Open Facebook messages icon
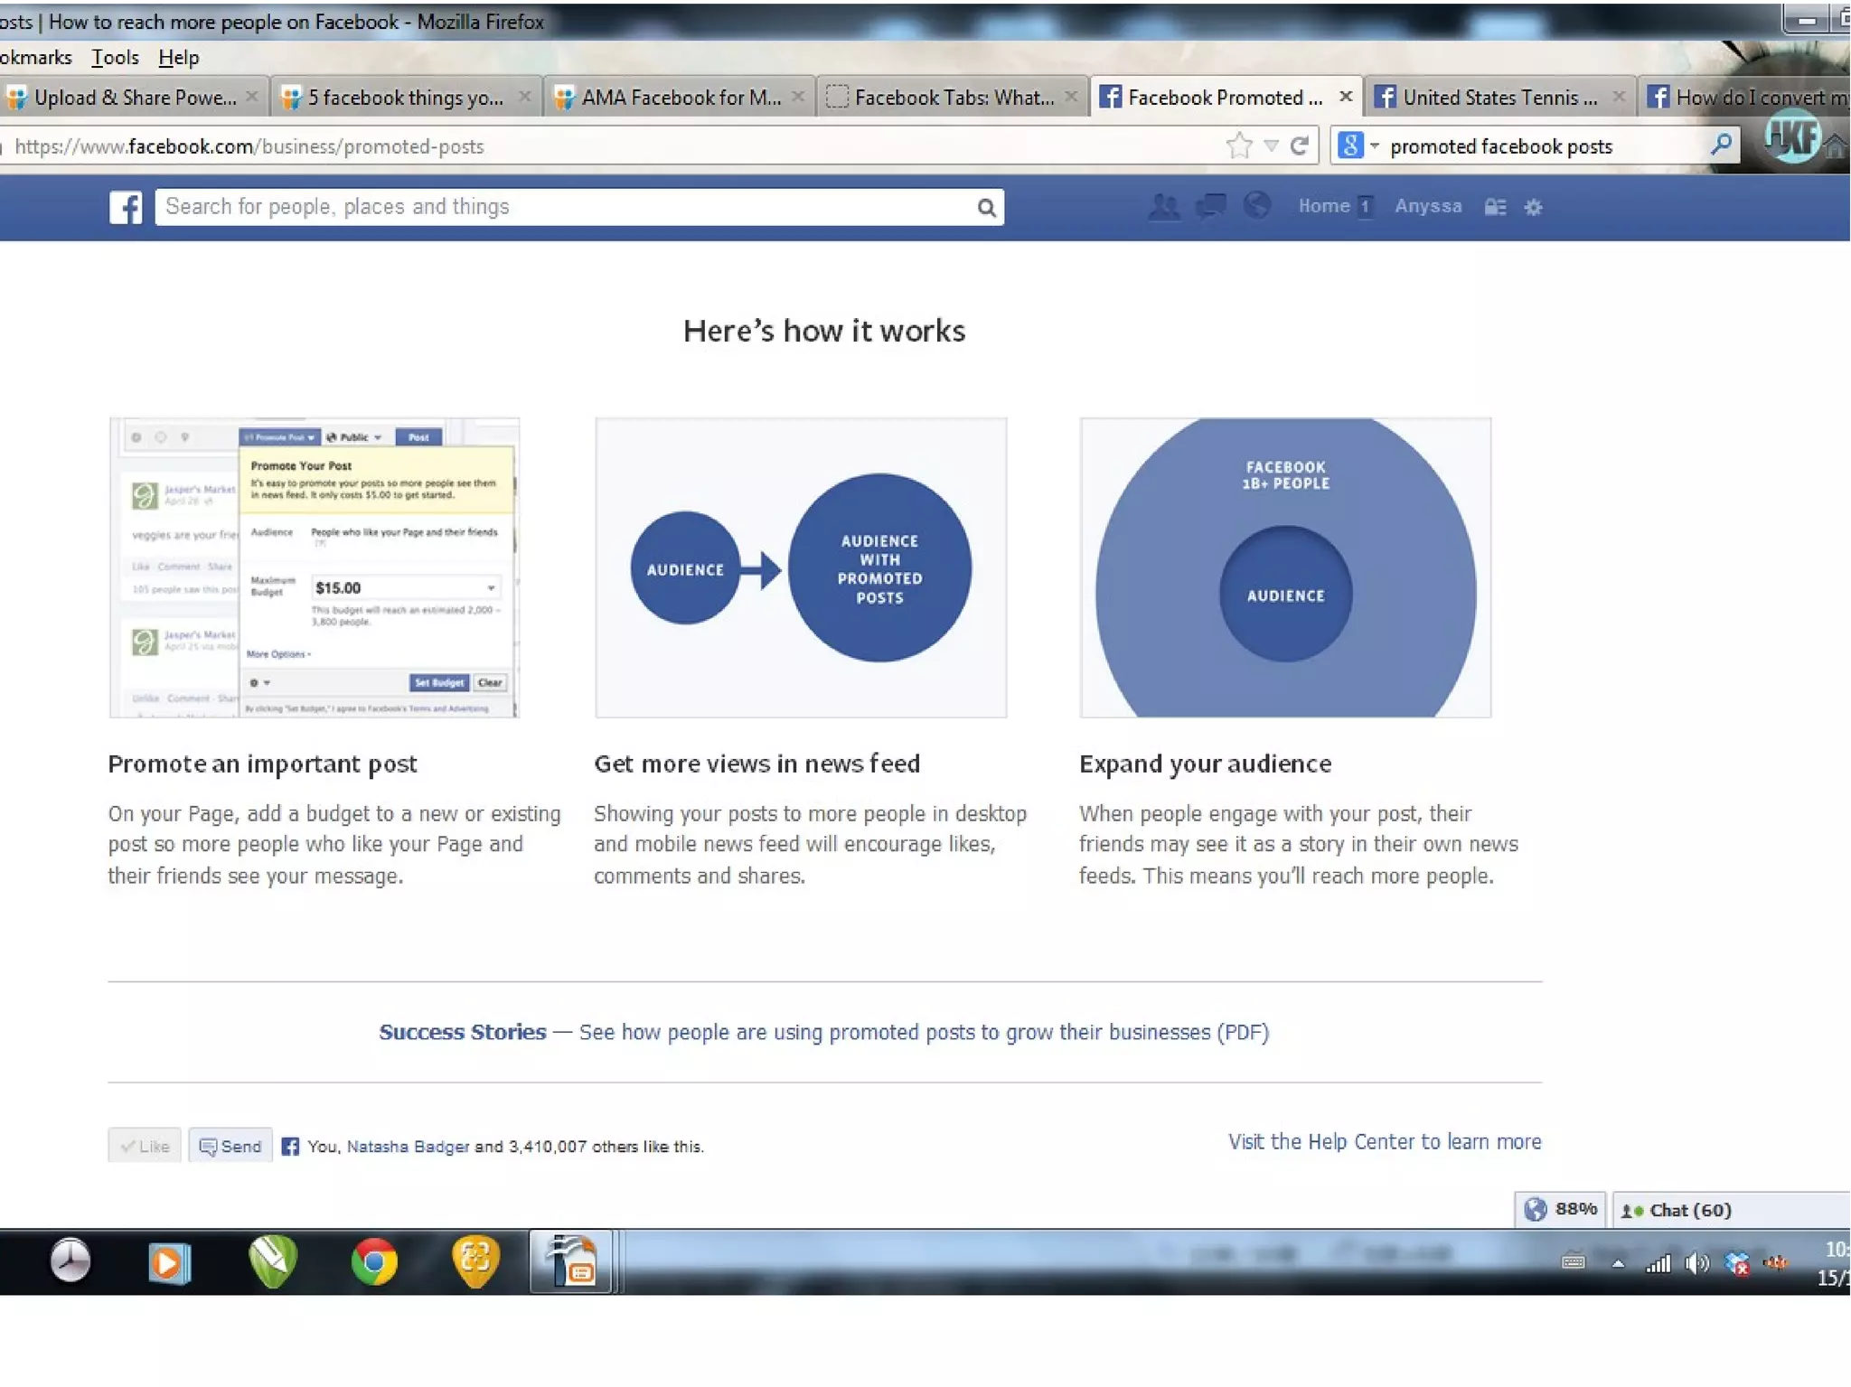The width and height of the screenshot is (1851, 1387). 1211,207
